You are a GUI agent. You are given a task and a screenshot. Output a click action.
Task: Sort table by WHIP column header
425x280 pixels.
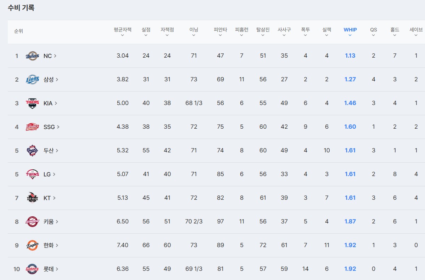[x=350, y=31]
